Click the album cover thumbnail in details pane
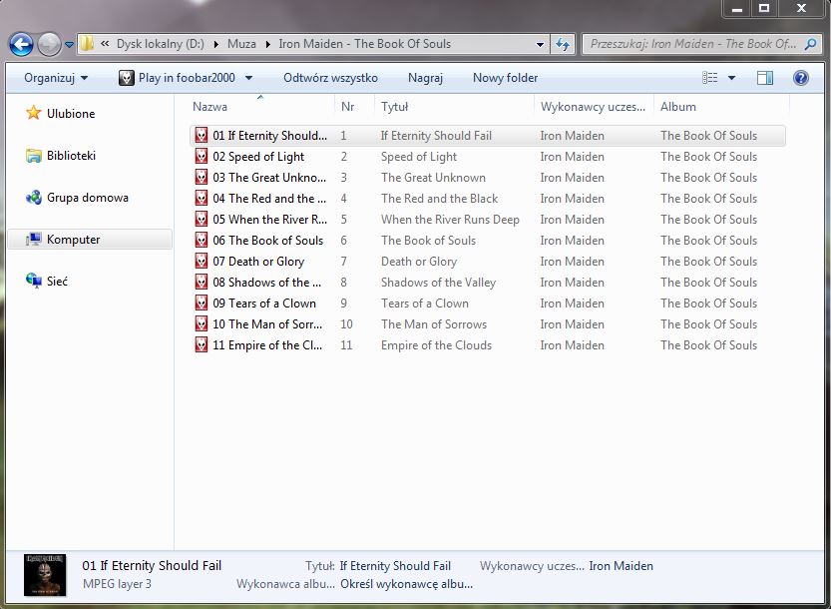This screenshot has width=831, height=609. click(45, 575)
